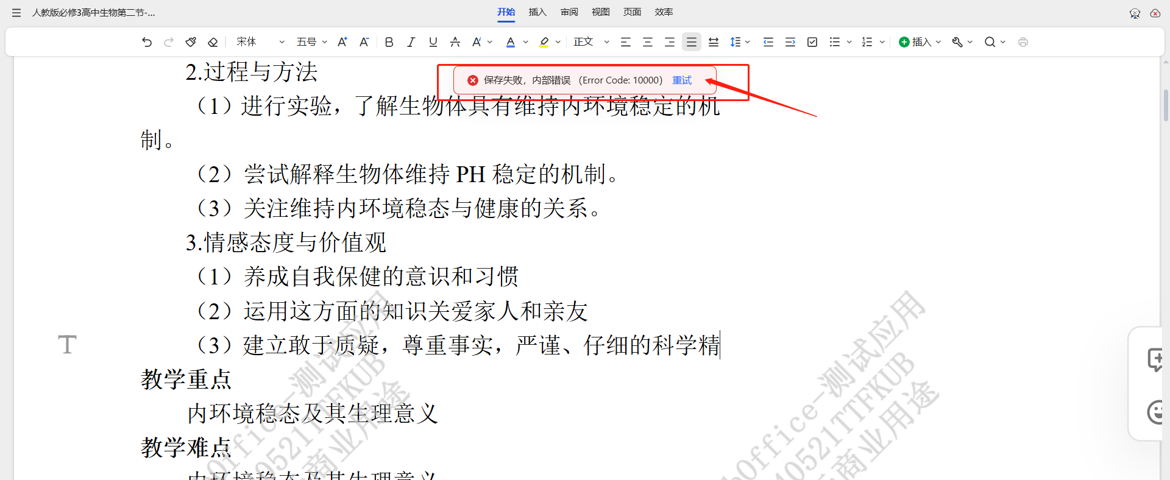This screenshot has width=1170, height=480.
Task: Apply superscript/text effect A icon
Action: (477, 42)
